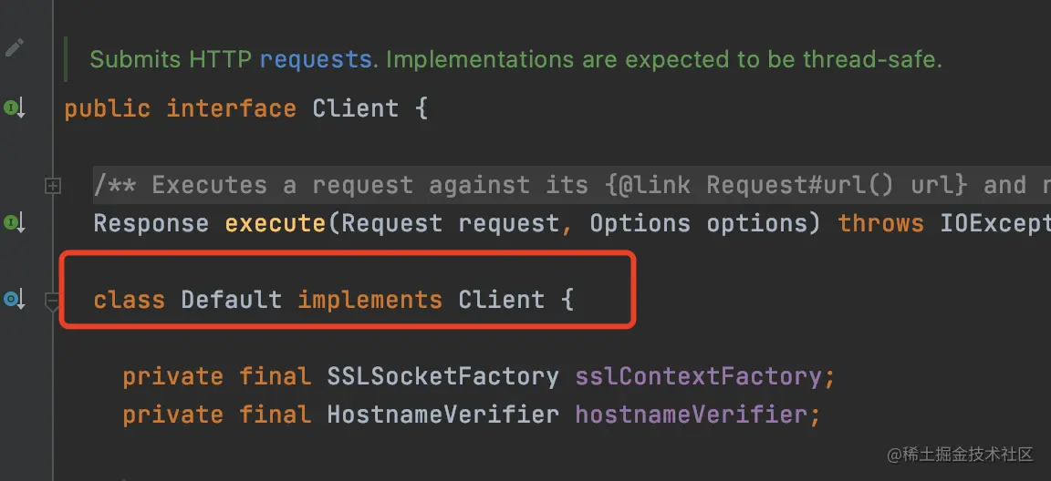Viewport: 1051px width, 481px height.
Task: Click the 'HostnameVerifier' type name
Action: [443, 414]
